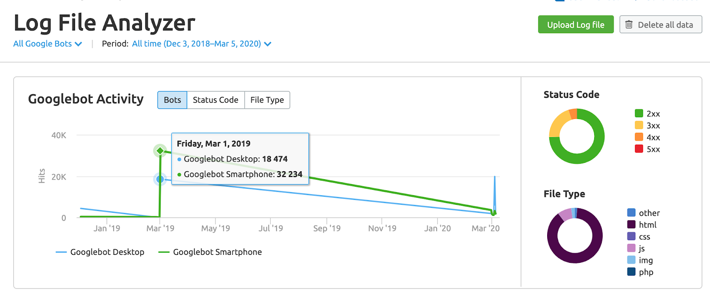Select the Bots tab
This screenshot has height=300, width=710.
[172, 100]
